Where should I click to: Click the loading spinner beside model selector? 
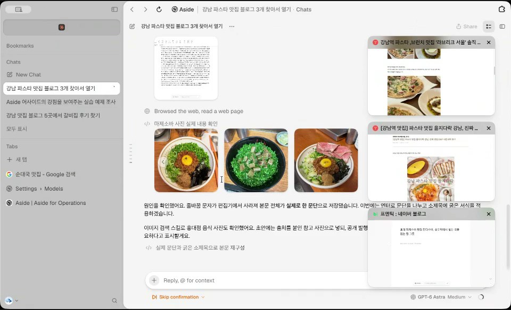point(481,297)
